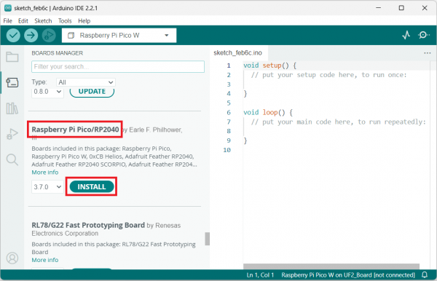Click the Verify checkmark button
The width and height of the screenshot is (437, 281).
coord(13,36)
